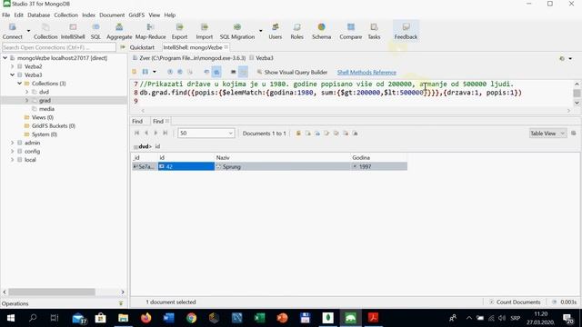The width and height of the screenshot is (582, 327).
Task: Open SQL Migration dropdown arrow
Action: 261,31
